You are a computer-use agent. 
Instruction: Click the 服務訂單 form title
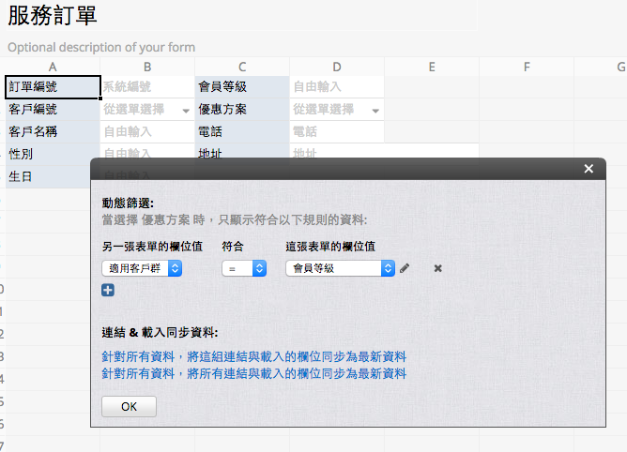pos(52,16)
